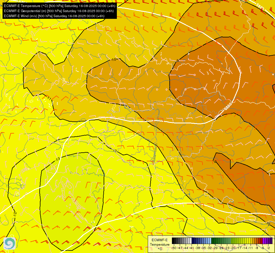
Task: Click the -44 legend tick label
Action: click(186, 248)
